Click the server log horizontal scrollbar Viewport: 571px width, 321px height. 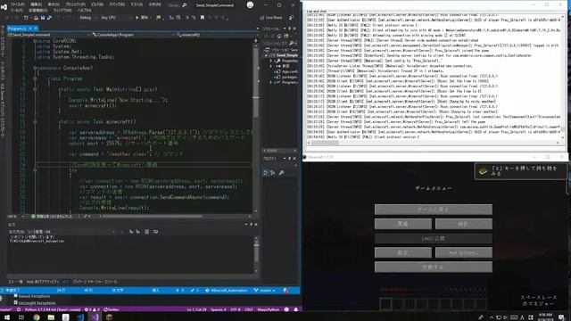[x=434, y=143]
